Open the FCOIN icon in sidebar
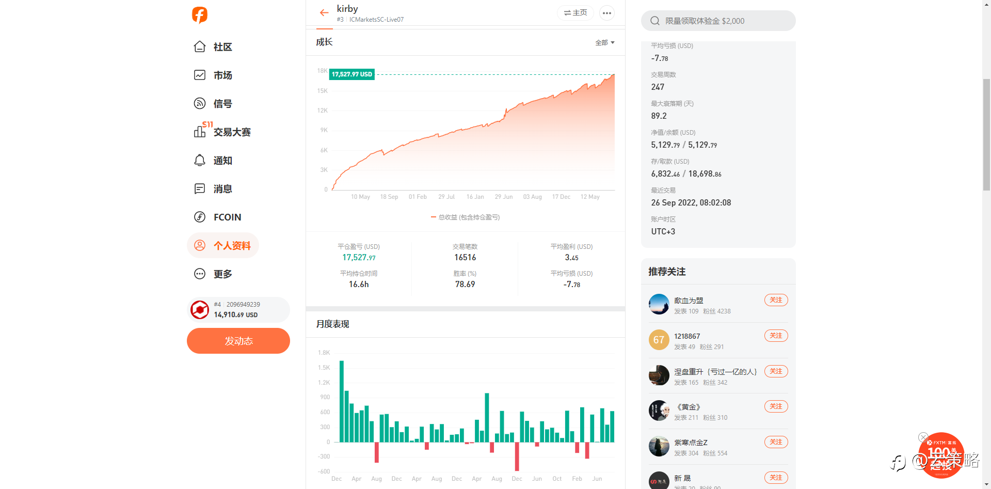The width and height of the screenshot is (991, 489). coord(200,217)
